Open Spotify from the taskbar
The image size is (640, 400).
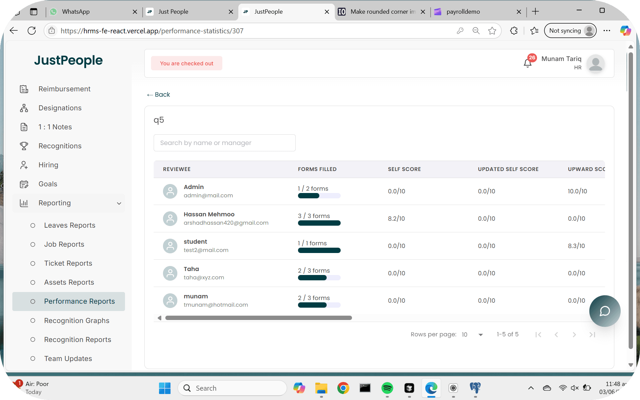click(x=387, y=388)
